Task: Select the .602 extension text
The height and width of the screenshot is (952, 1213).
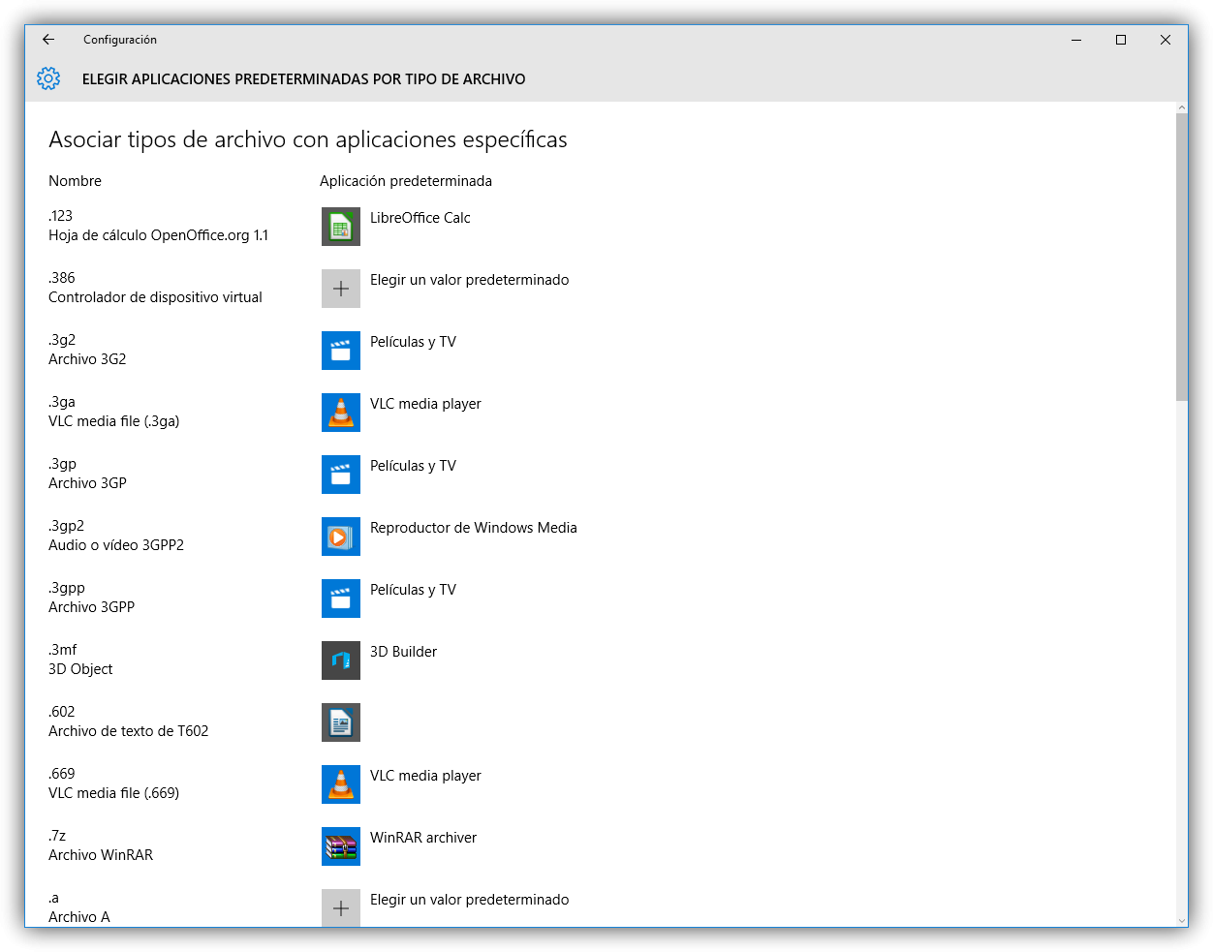Action: [x=62, y=712]
